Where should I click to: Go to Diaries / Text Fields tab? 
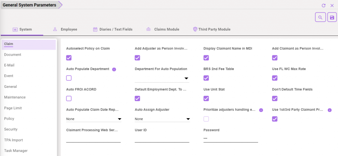coord(113,29)
